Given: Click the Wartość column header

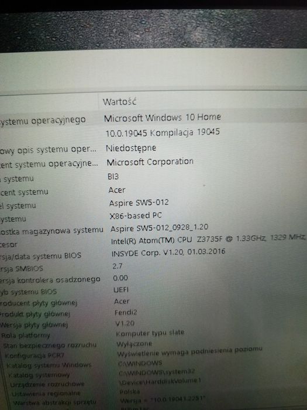Looking at the screenshot, I should point(119,101).
